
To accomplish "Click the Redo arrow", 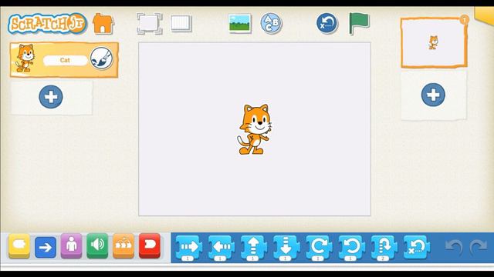I will pyautogui.click(x=479, y=247).
